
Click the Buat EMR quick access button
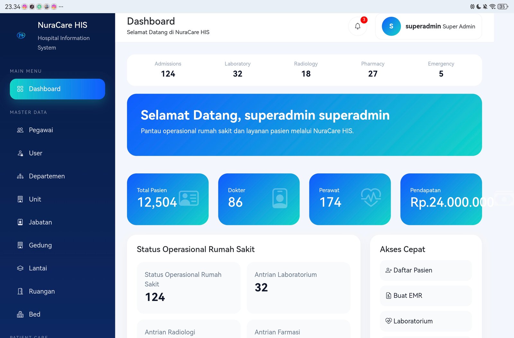point(426,296)
